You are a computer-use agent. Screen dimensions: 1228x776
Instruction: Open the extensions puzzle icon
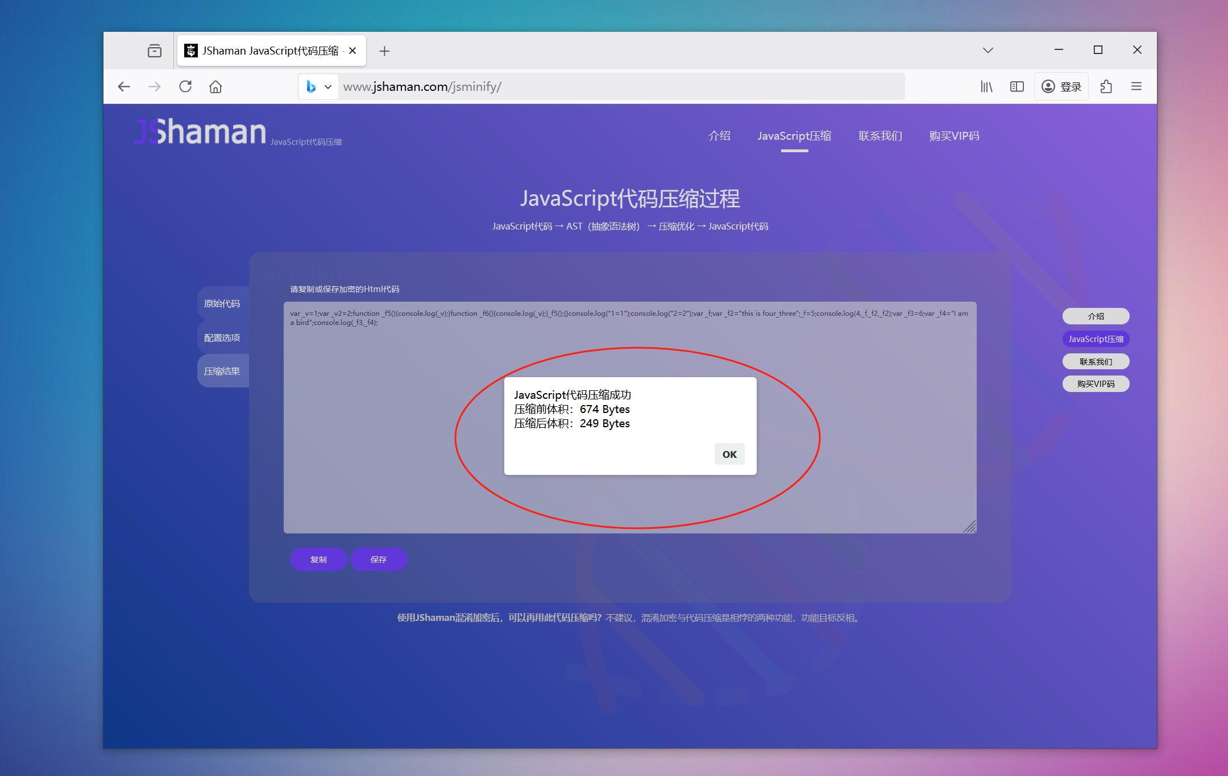tap(1106, 86)
